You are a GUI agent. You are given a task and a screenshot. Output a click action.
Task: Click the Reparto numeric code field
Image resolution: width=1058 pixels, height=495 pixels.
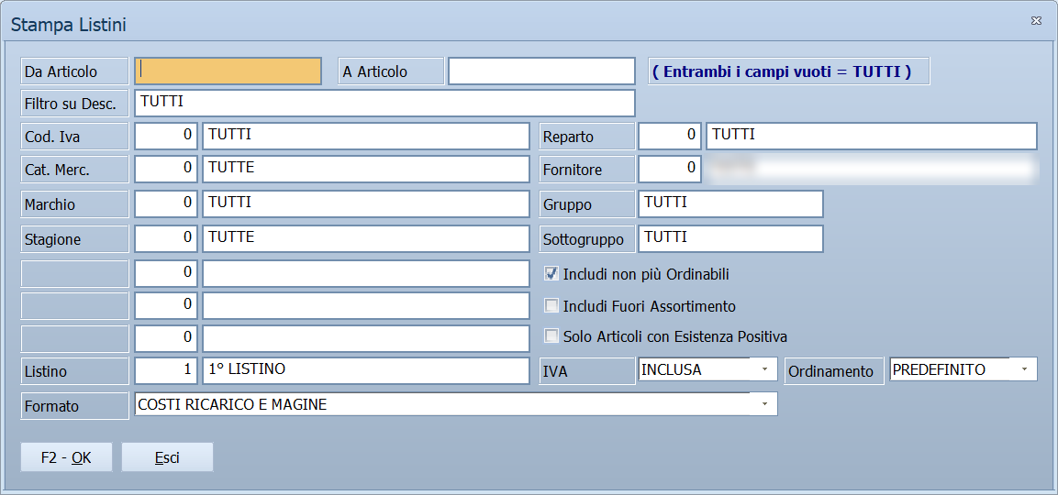click(x=669, y=137)
